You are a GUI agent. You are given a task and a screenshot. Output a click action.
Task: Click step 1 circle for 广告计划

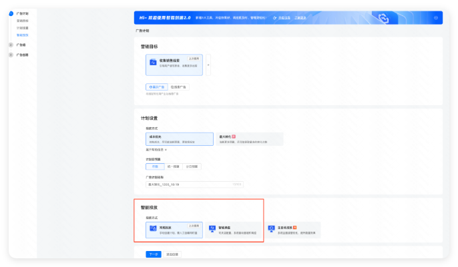pyautogui.click(x=11, y=13)
